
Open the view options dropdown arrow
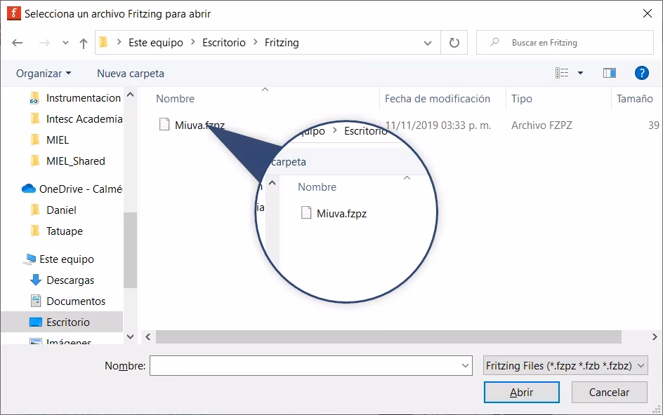pyautogui.click(x=580, y=73)
